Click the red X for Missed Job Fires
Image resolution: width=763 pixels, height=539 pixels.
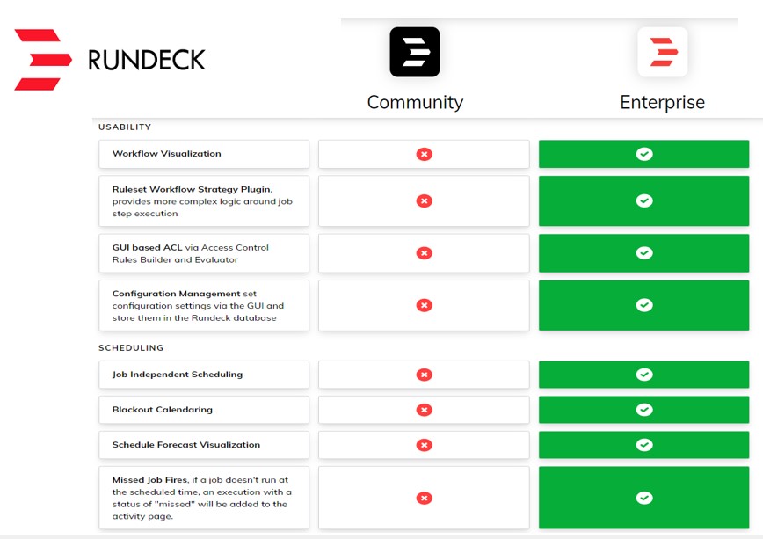click(424, 498)
